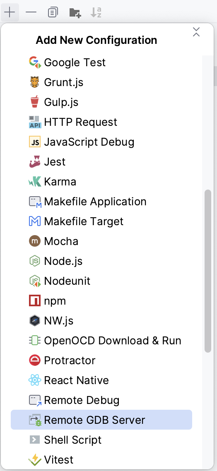Click the red npm icon

click(x=35, y=300)
